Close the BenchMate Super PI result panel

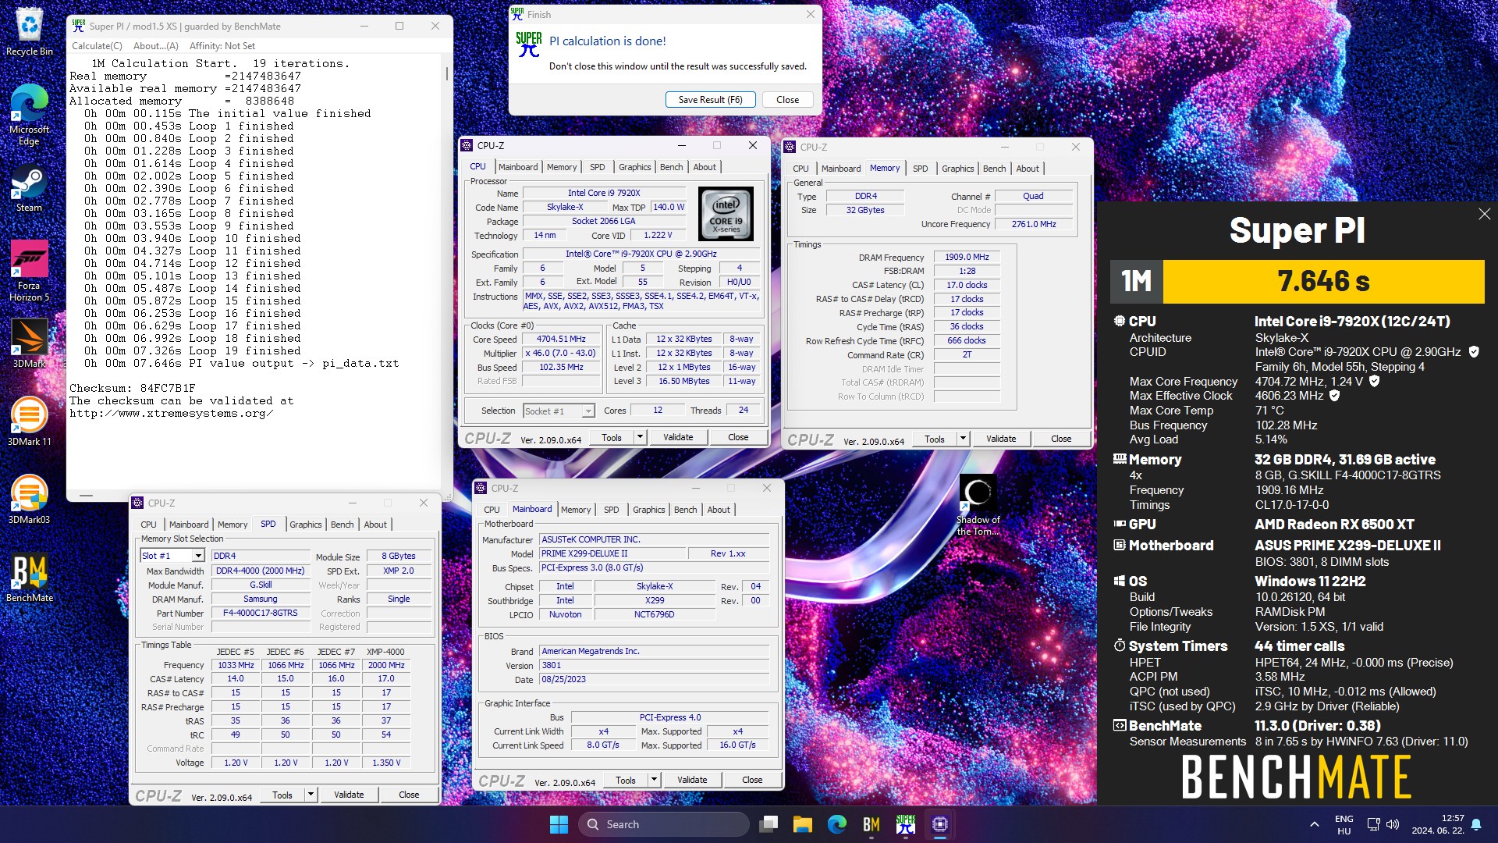(x=1484, y=214)
